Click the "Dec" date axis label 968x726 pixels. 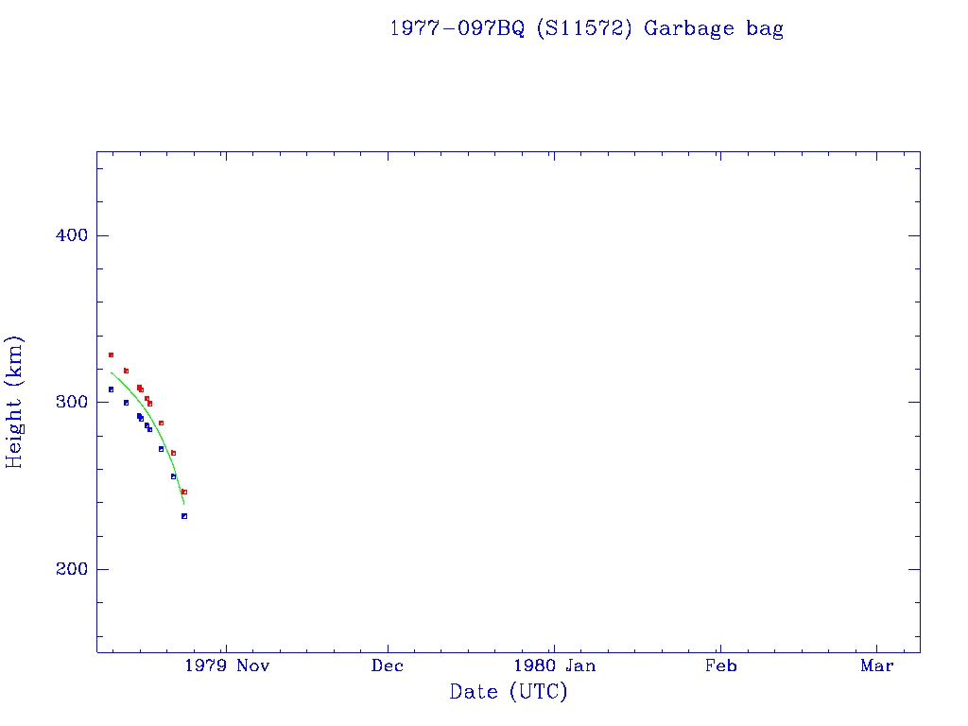(388, 665)
